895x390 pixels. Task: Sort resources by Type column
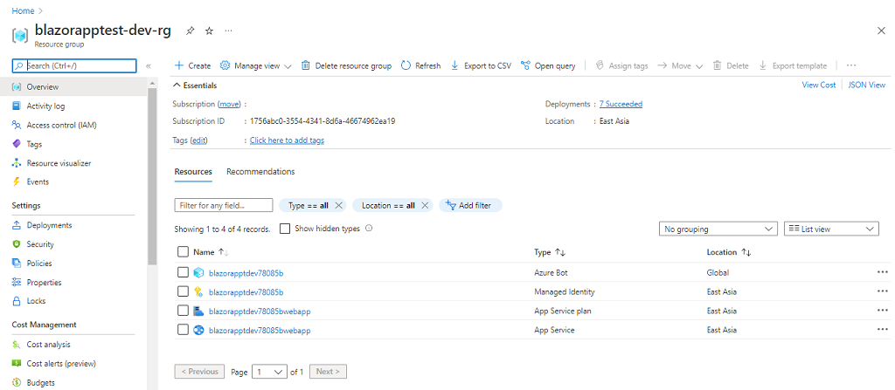(549, 252)
